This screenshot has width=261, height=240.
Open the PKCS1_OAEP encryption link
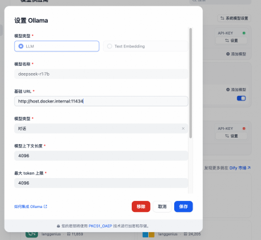[100, 226]
